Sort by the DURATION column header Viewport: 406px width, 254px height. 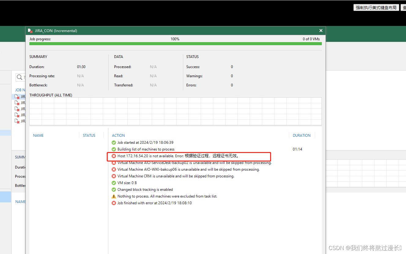[302, 136]
